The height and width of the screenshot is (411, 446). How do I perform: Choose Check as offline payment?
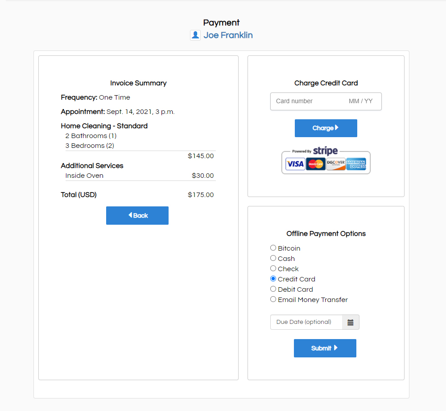click(273, 268)
